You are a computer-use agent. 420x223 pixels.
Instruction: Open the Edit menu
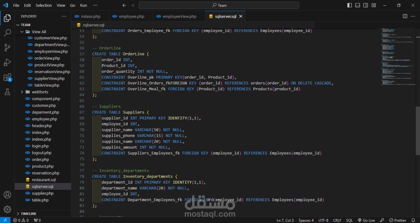[x=28, y=5]
